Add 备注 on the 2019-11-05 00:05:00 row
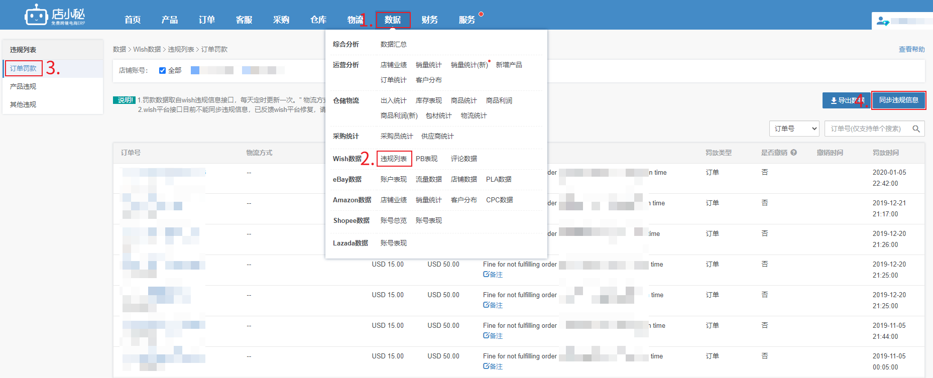Viewport: 933px width, 378px height. (493, 366)
